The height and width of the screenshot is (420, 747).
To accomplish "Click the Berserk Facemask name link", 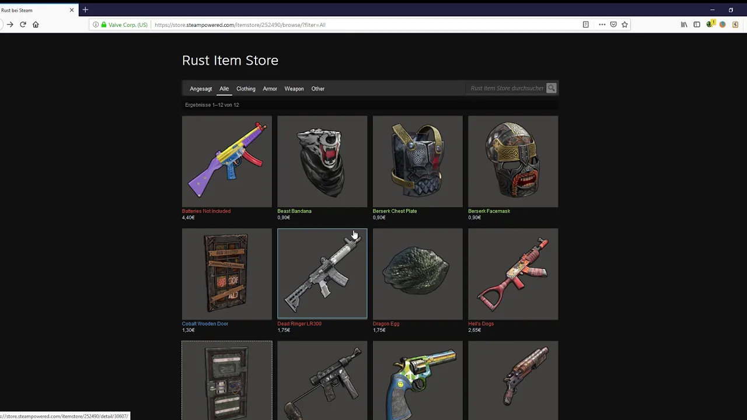I will coord(489,211).
